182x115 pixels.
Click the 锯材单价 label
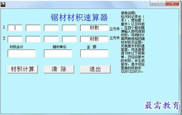click(59, 47)
